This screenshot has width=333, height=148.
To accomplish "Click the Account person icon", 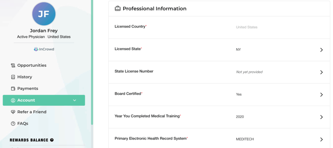I will click(13, 100).
